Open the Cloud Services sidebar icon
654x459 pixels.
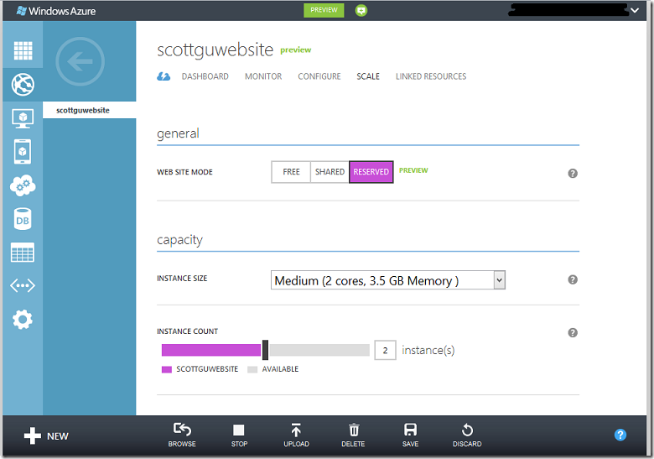click(23, 185)
